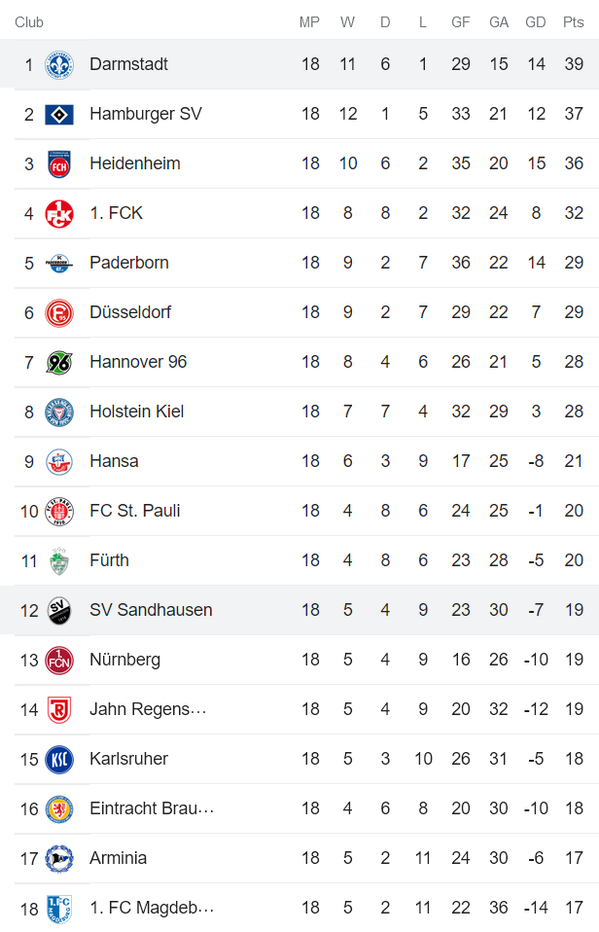Click the highlighted SV Sandhausen row
This screenshot has width=599, height=932.
[292, 609]
